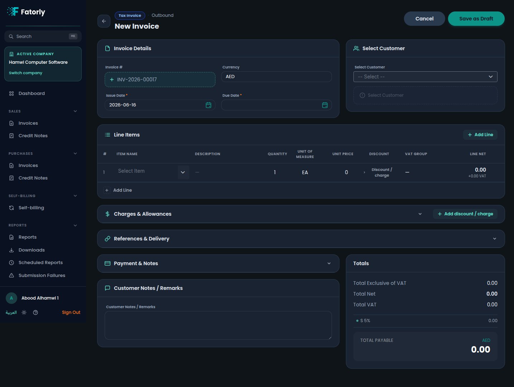Click the Fatorly logo icon
The width and height of the screenshot is (514, 387).
(x=13, y=11)
